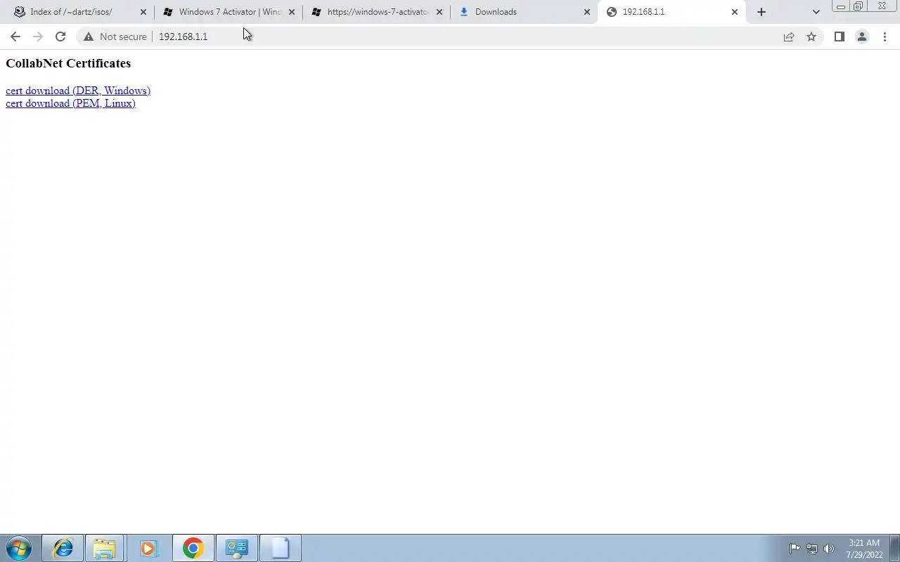This screenshot has width=900, height=562.
Task: Open the Control Panel taskbar icon
Action: pyautogui.click(x=236, y=548)
